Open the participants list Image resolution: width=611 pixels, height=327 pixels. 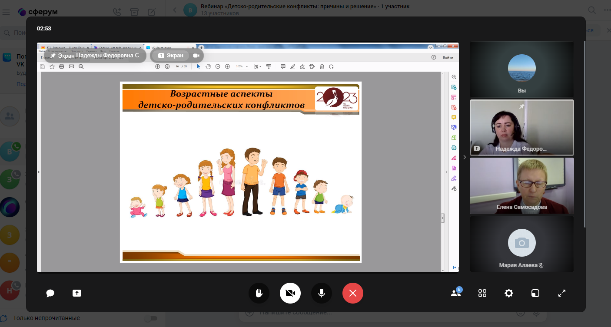(x=455, y=293)
